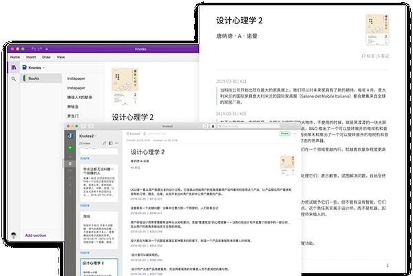
Task: Open note more-actions dots beside Share
Action: coord(295,134)
